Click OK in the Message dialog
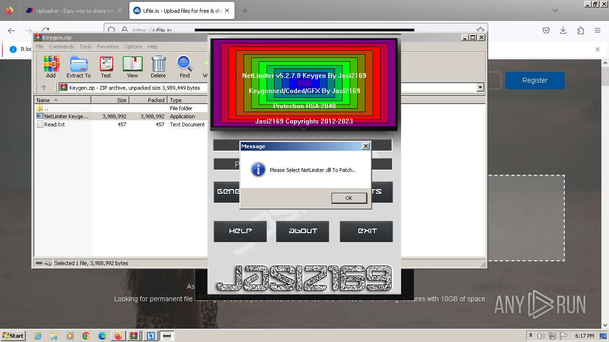This screenshot has height=342, width=609. coord(349,198)
